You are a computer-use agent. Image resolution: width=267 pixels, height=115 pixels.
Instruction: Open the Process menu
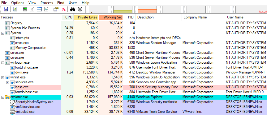(47, 3)
